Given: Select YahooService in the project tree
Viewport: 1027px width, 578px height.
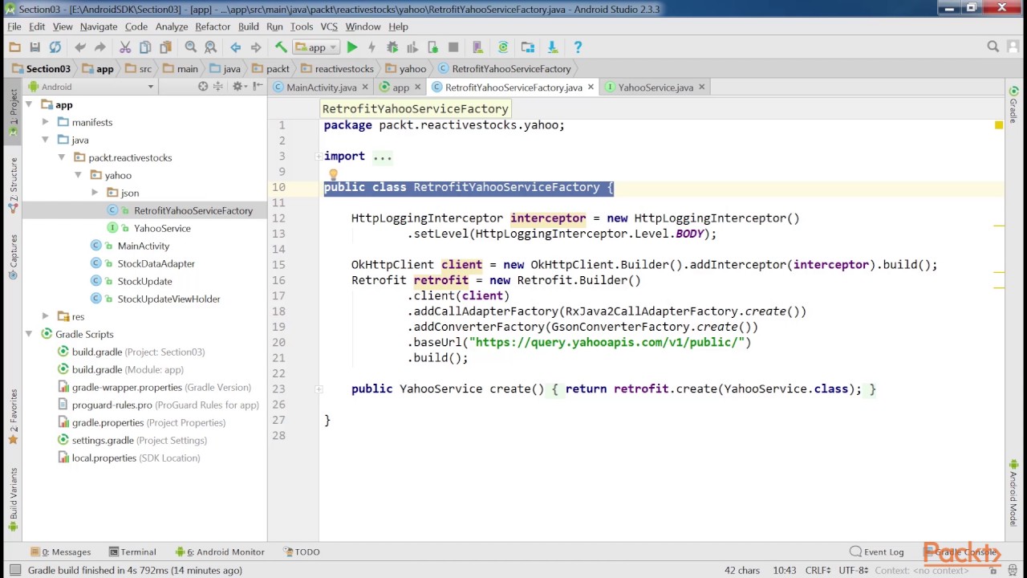Looking at the screenshot, I should point(162,228).
